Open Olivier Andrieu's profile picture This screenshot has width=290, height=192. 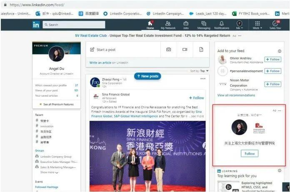pos(222,60)
